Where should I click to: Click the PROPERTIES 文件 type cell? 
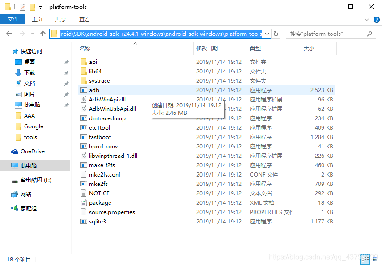coord(272,212)
